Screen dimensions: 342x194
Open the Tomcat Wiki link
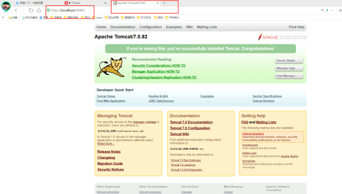coord(180,134)
